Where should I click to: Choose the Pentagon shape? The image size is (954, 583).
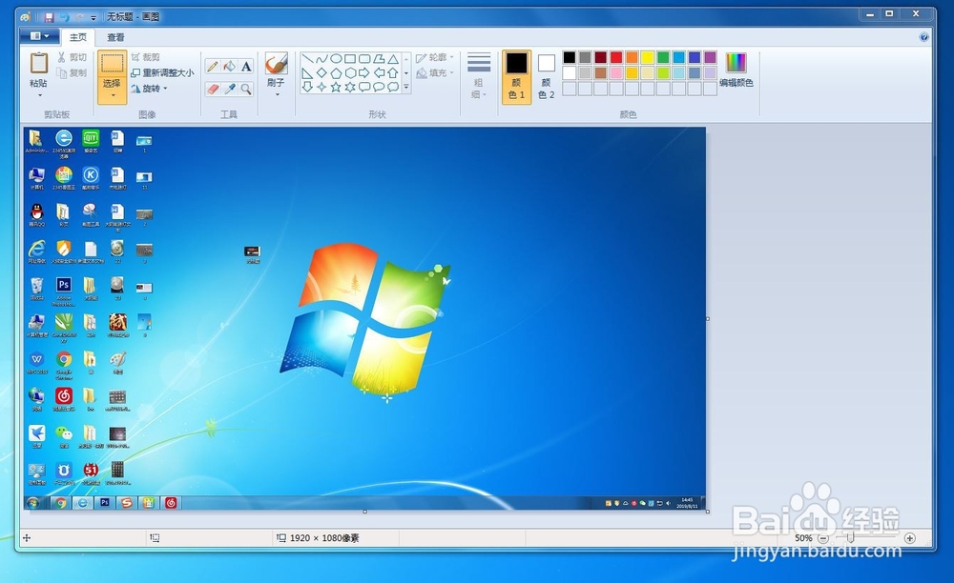[336, 72]
